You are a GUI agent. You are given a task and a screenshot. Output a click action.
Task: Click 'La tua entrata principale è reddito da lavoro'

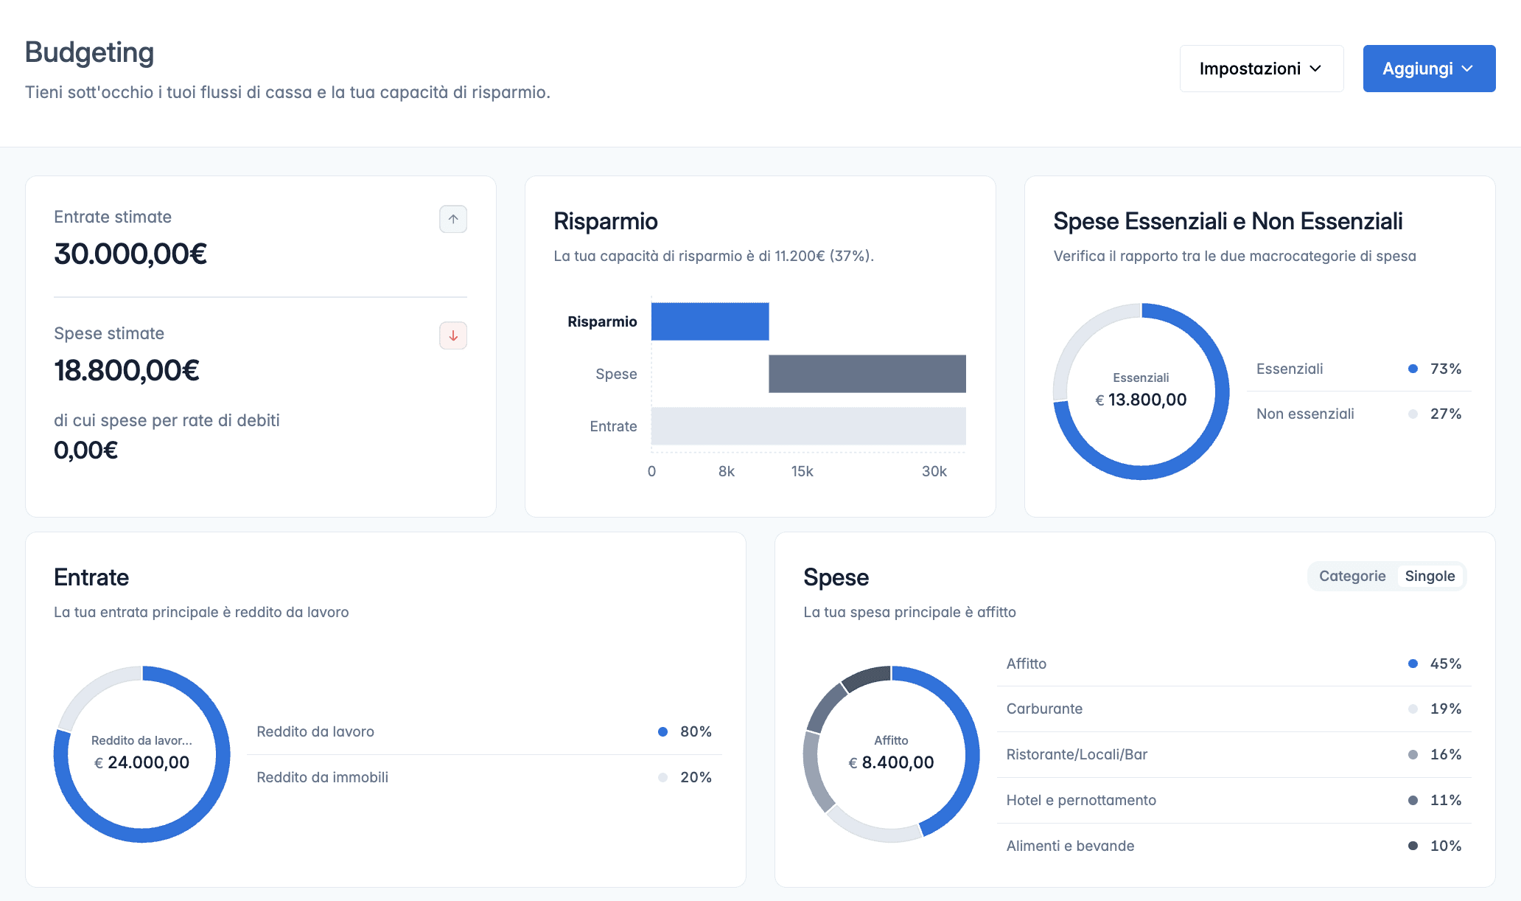click(x=201, y=612)
